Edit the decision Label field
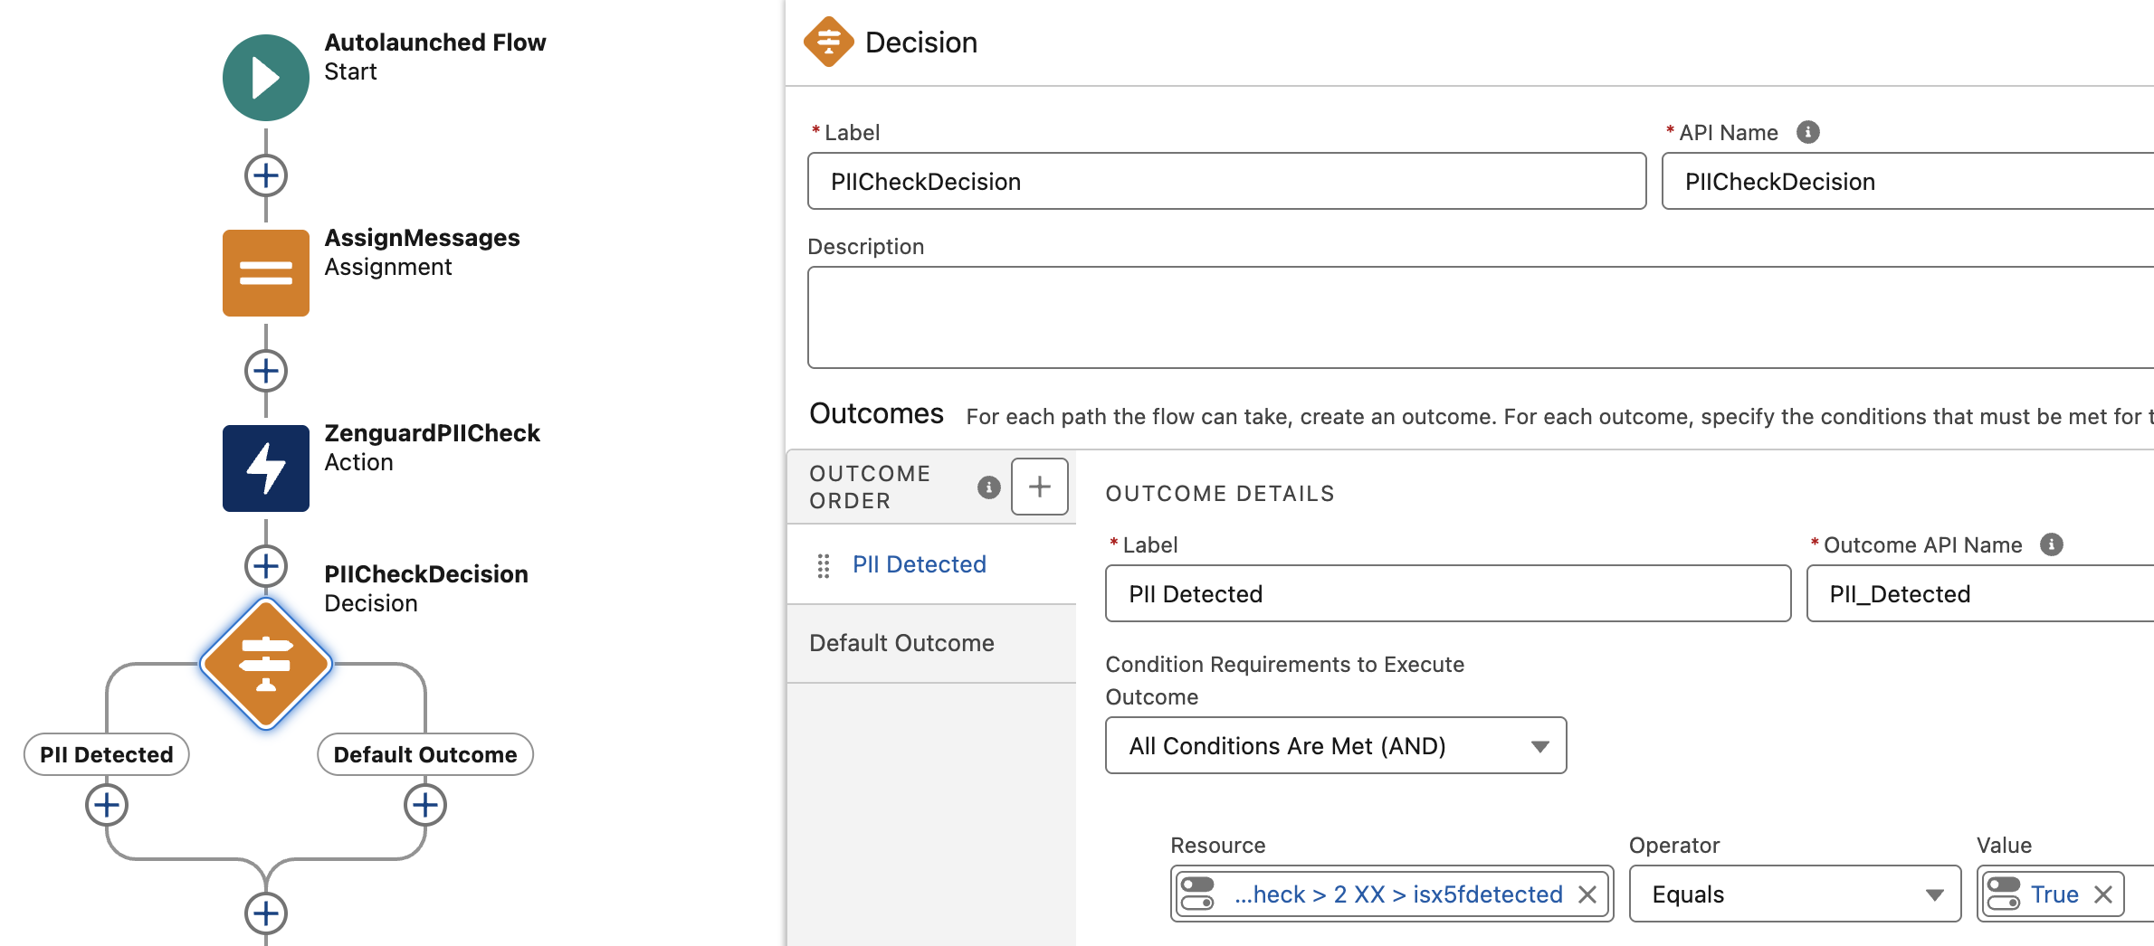Viewport: 2154px width, 946px height. tap(1226, 181)
